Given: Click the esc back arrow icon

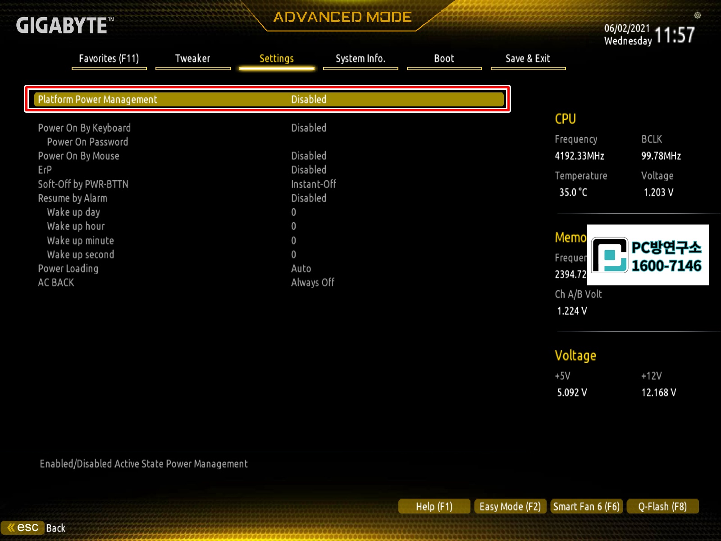Looking at the screenshot, I should pos(23,527).
